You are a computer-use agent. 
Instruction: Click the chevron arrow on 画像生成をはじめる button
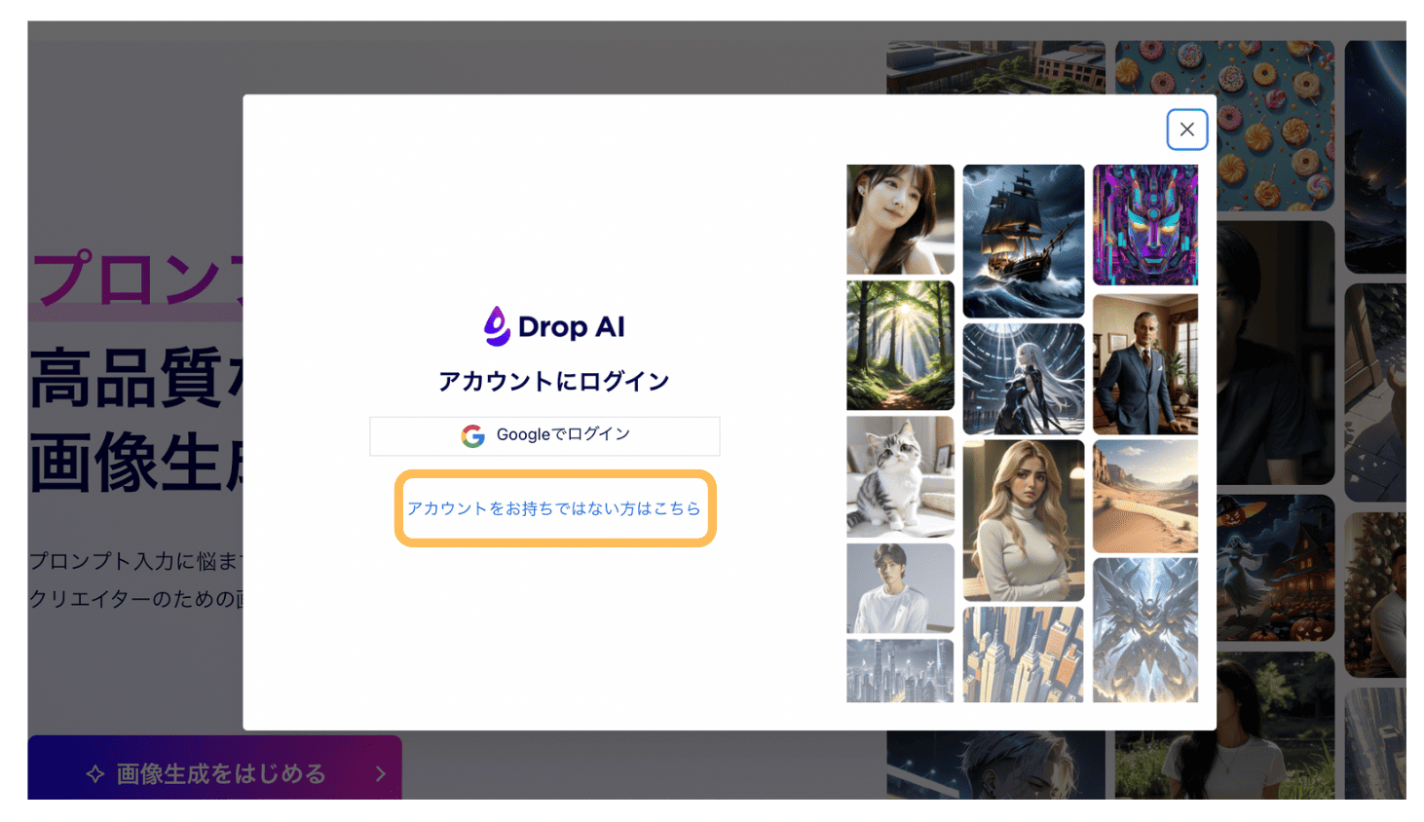coord(381,773)
